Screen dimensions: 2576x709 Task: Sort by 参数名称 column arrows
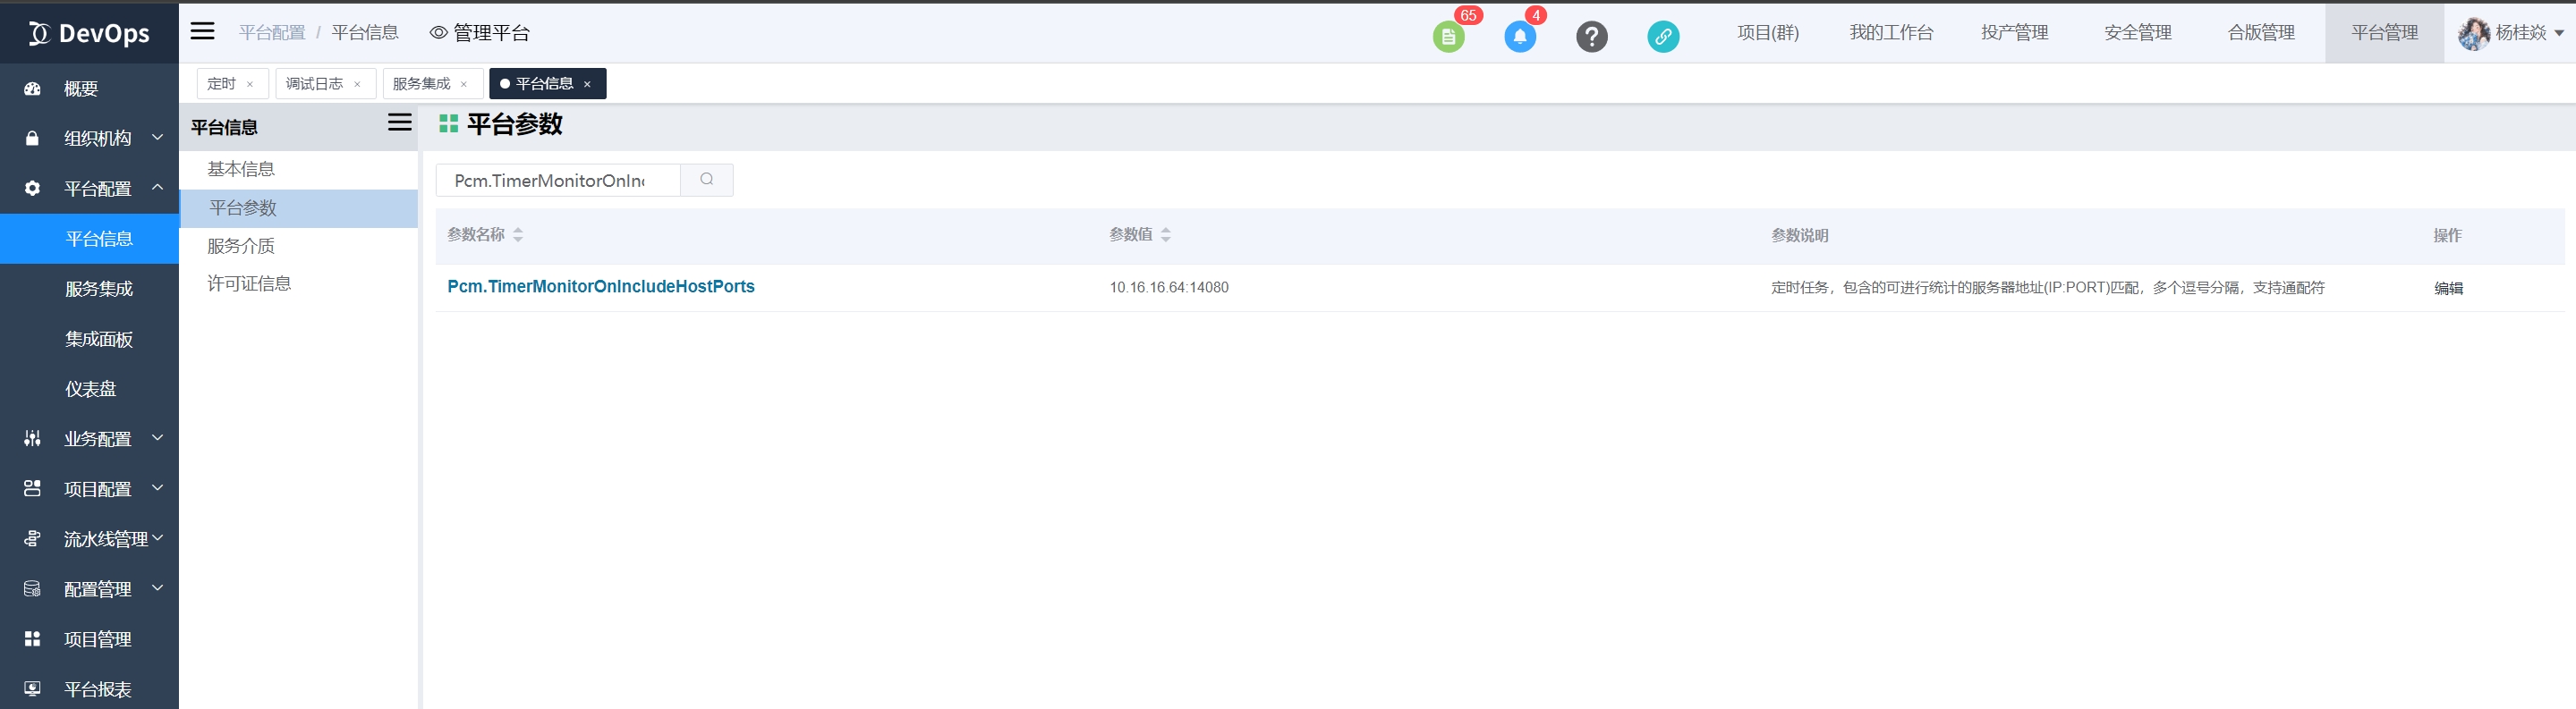pos(518,236)
